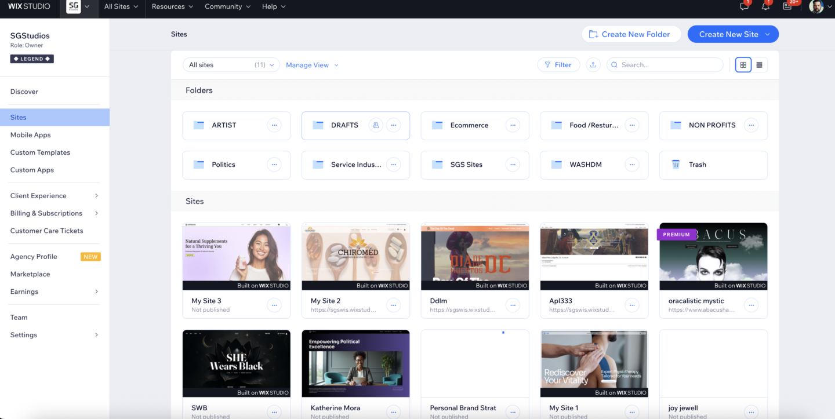835x419 pixels.
Task: Open more actions for NON PROFITS folder
Action: pos(751,125)
